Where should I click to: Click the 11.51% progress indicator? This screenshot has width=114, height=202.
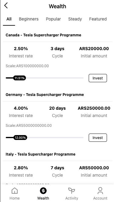click(20, 78)
